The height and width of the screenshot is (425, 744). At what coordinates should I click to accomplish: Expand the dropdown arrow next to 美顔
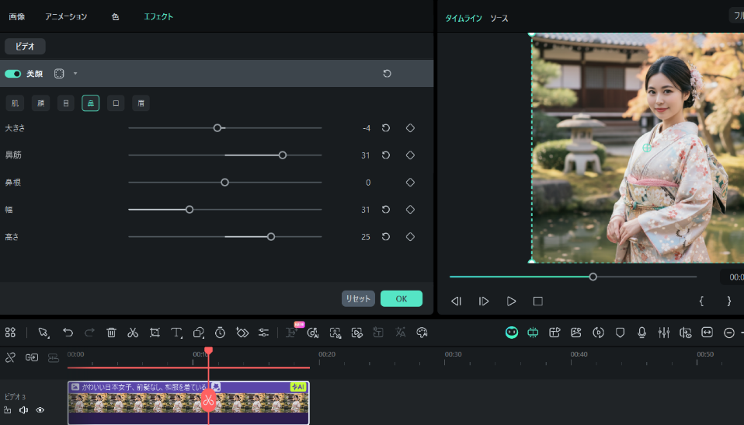tap(75, 74)
